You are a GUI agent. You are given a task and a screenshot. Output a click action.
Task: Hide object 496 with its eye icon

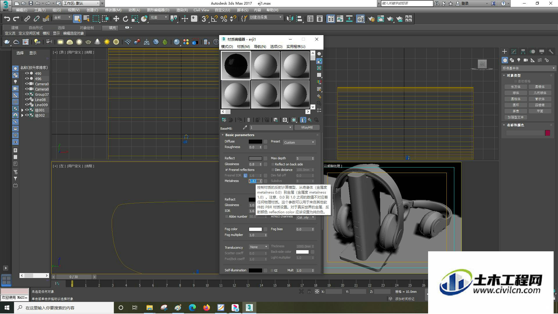pyautogui.click(x=27, y=79)
